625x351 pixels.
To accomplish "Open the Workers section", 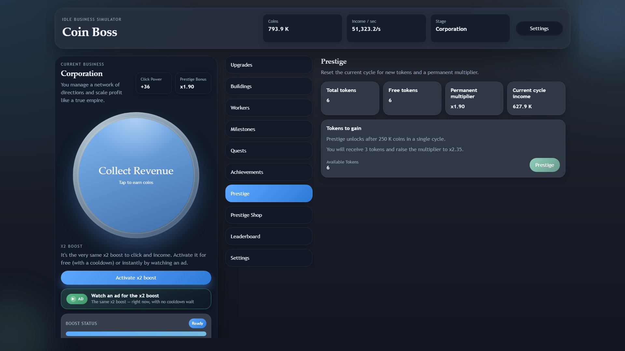I will tap(269, 108).
